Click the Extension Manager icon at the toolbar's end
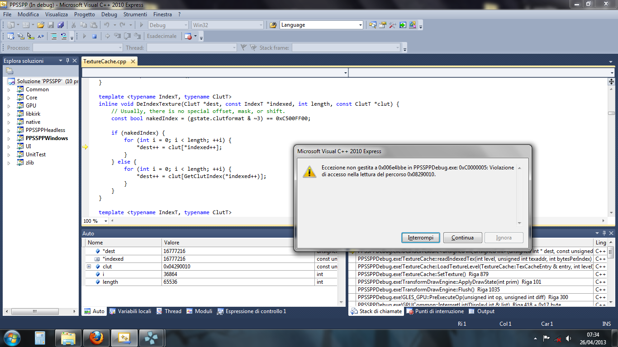The height and width of the screenshot is (347, 618). 413,25
